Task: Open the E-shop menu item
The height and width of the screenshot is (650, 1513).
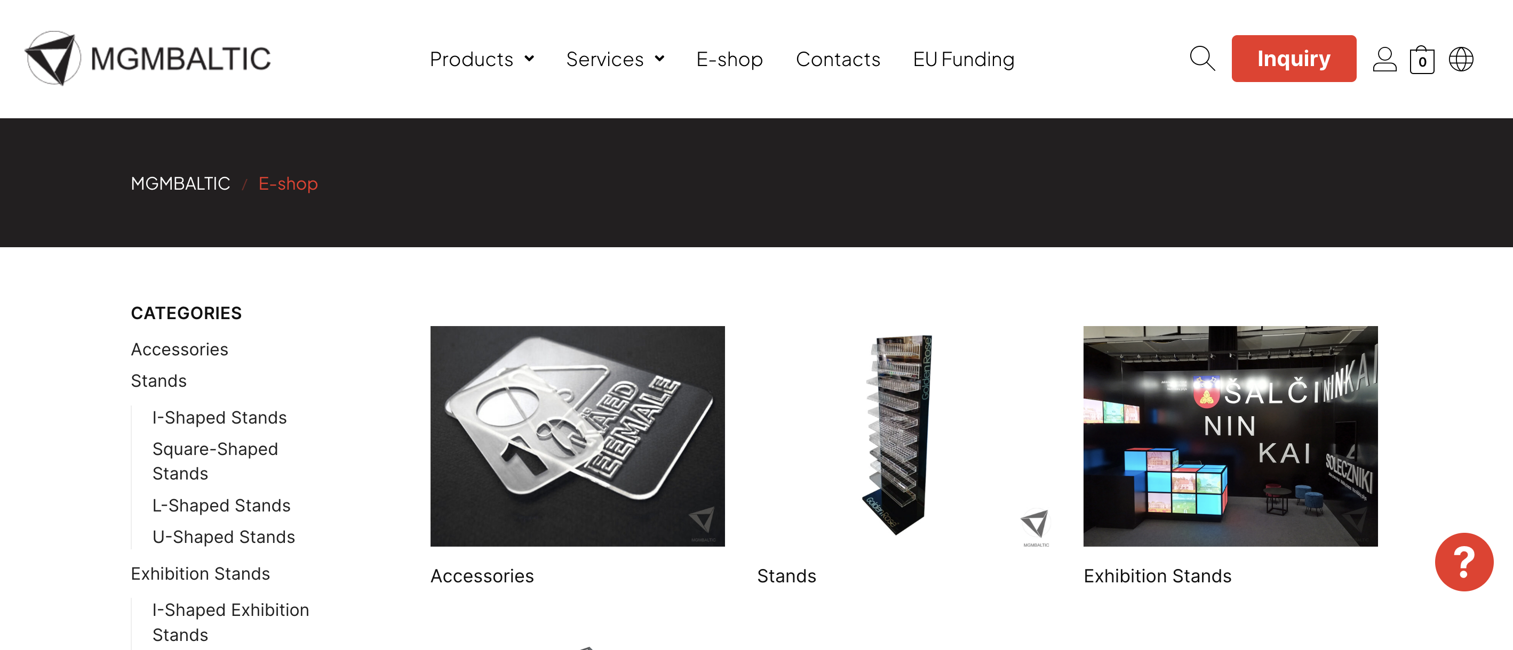Action: pyautogui.click(x=729, y=59)
